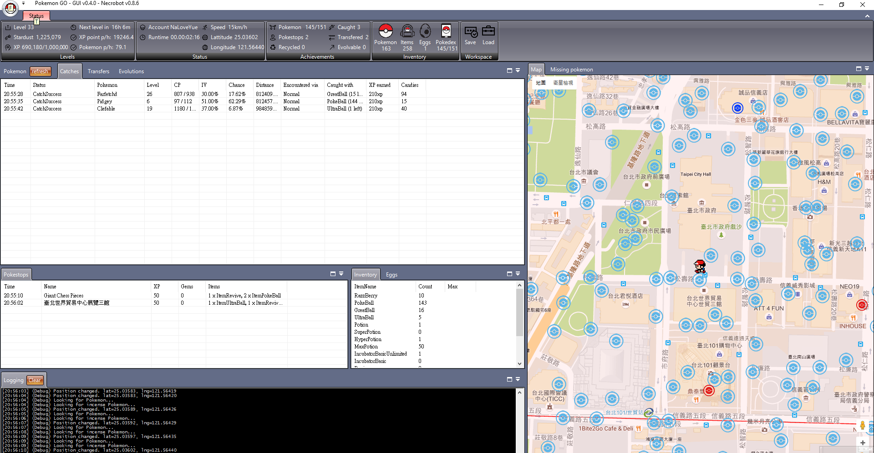Image resolution: width=874 pixels, height=453 pixels.
Task: Switch map to satellite view (衛星檢視)
Action: [563, 83]
